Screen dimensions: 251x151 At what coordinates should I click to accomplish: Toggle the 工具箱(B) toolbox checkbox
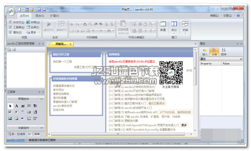[x=10, y=27]
